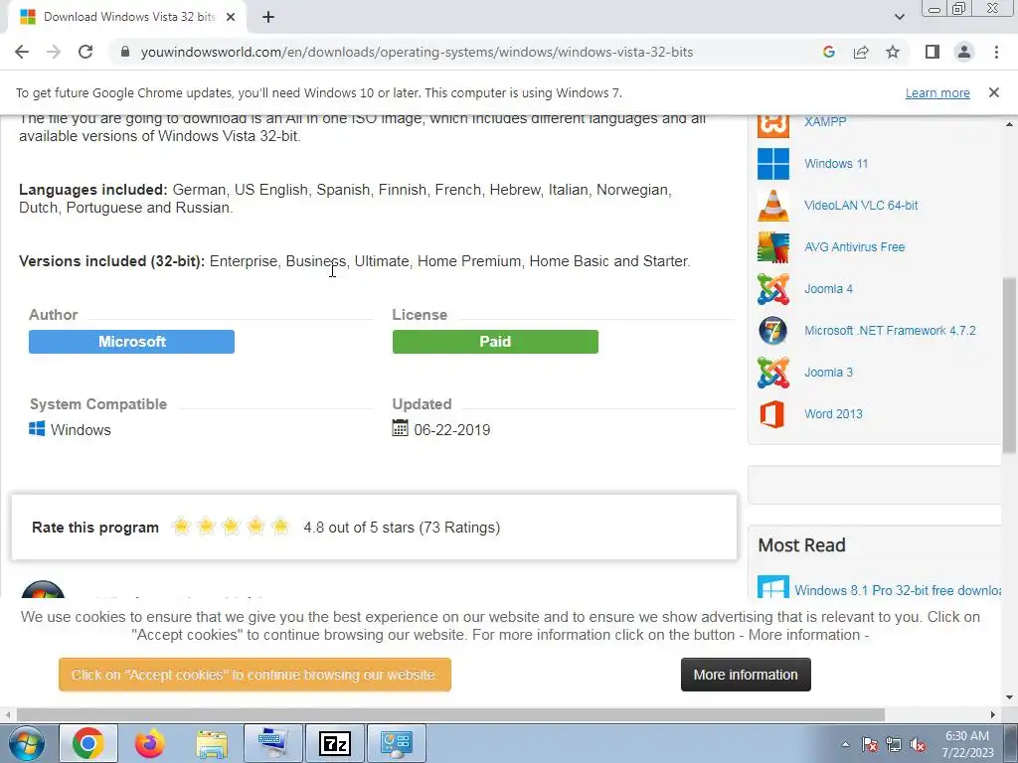
Task: Rate program with third star
Action: [x=231, y=527]
